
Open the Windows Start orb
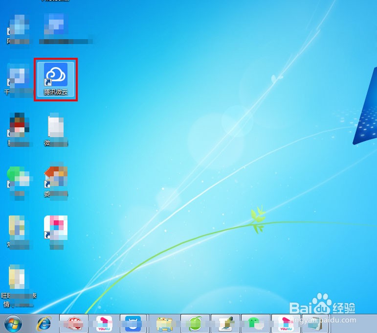(13, 324)
